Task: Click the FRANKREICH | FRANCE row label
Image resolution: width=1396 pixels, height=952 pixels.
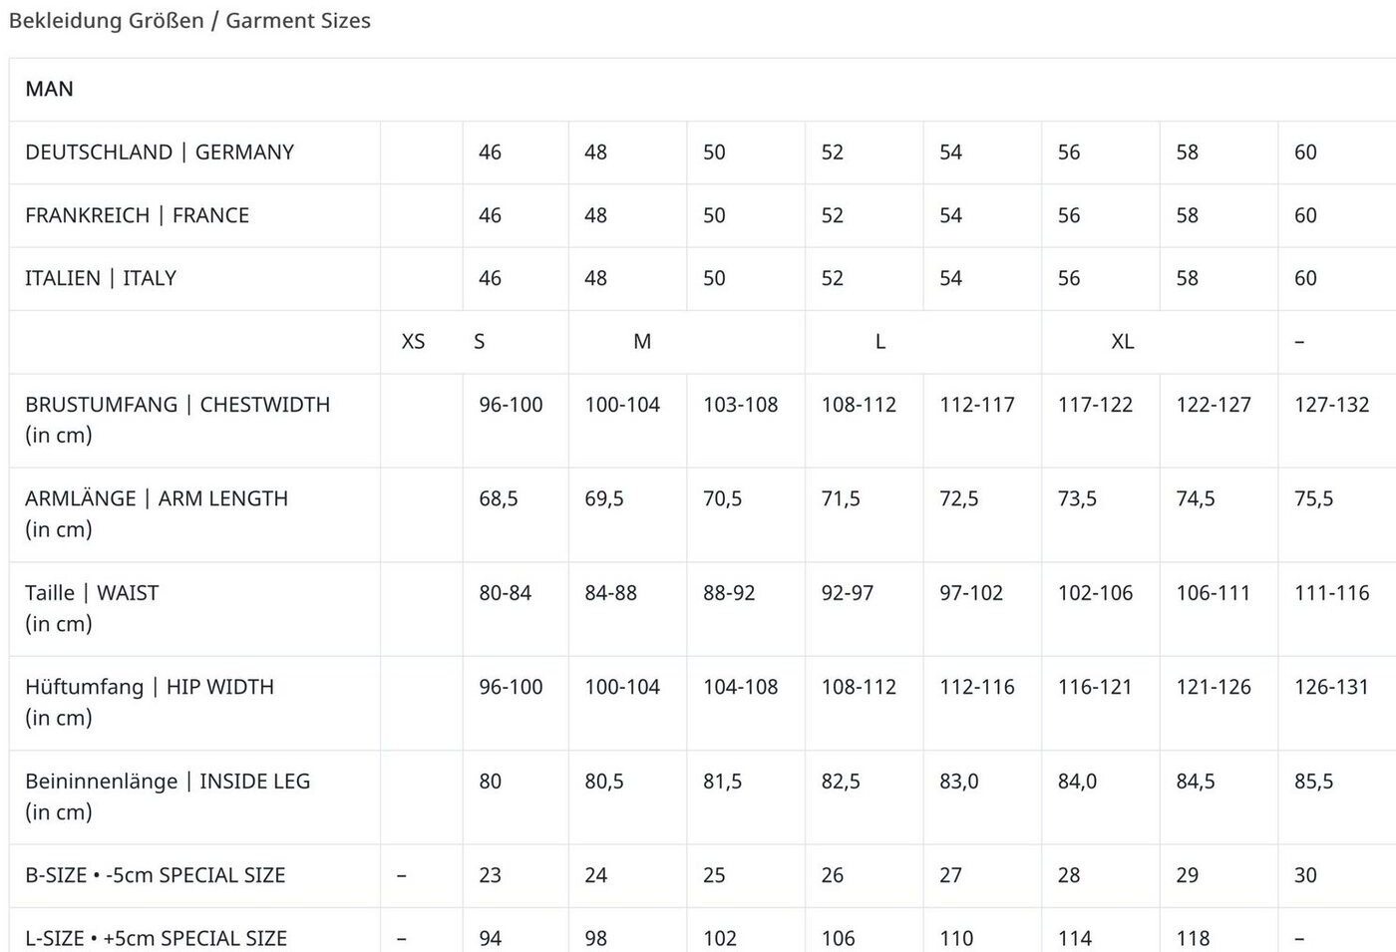Action: coord(137,215)
